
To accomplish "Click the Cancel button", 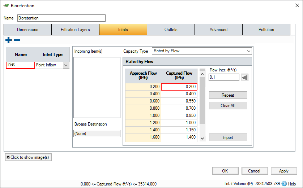I will (255, 171).
